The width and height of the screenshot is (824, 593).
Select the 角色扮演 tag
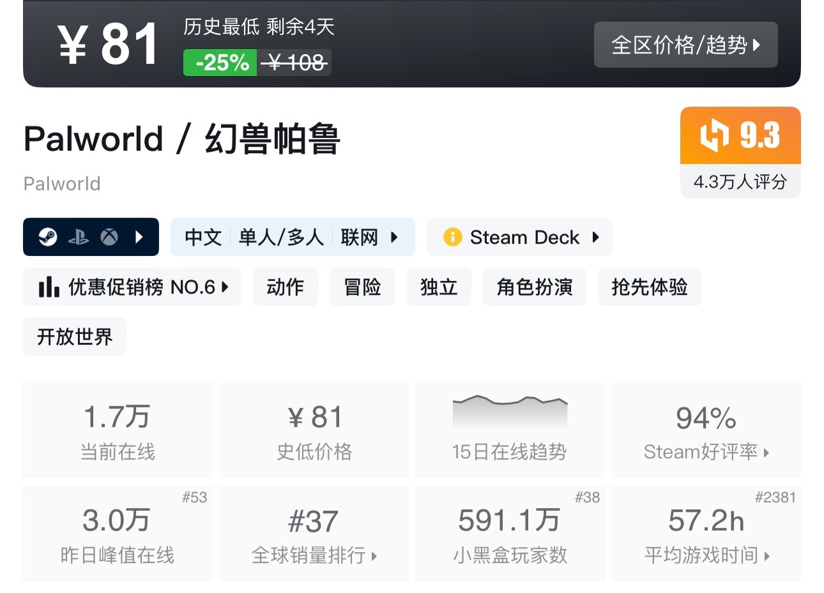[x=535, y=287]
